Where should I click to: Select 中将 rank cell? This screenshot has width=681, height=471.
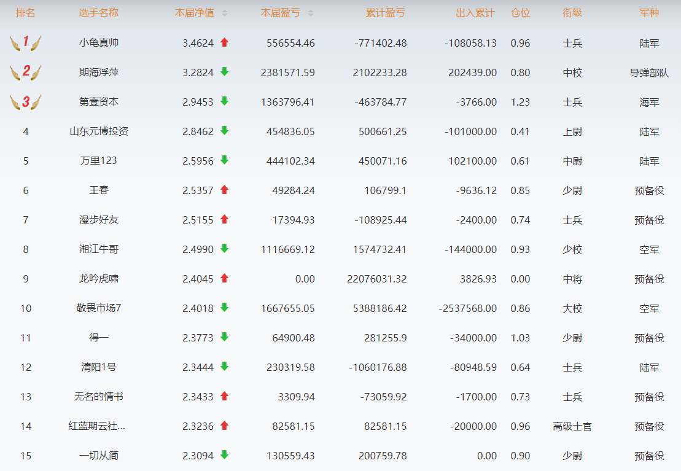(x=572, y=279)
